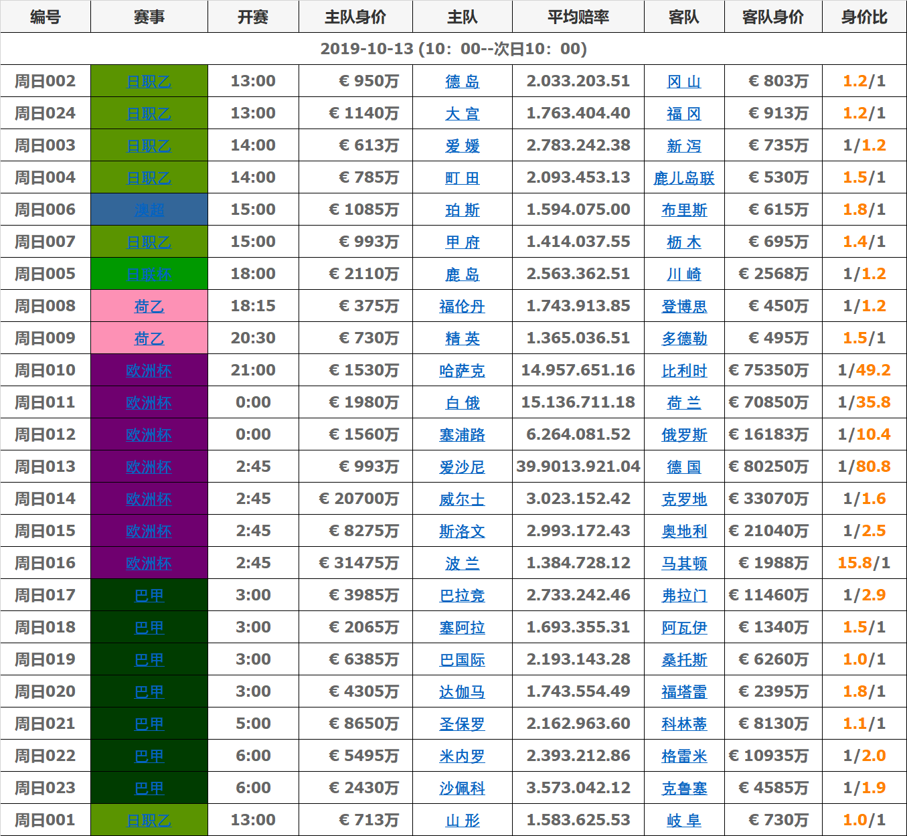This screenshot has height=836, width=907.
Task: Open the 山形 team link
Action: (463, 821)
